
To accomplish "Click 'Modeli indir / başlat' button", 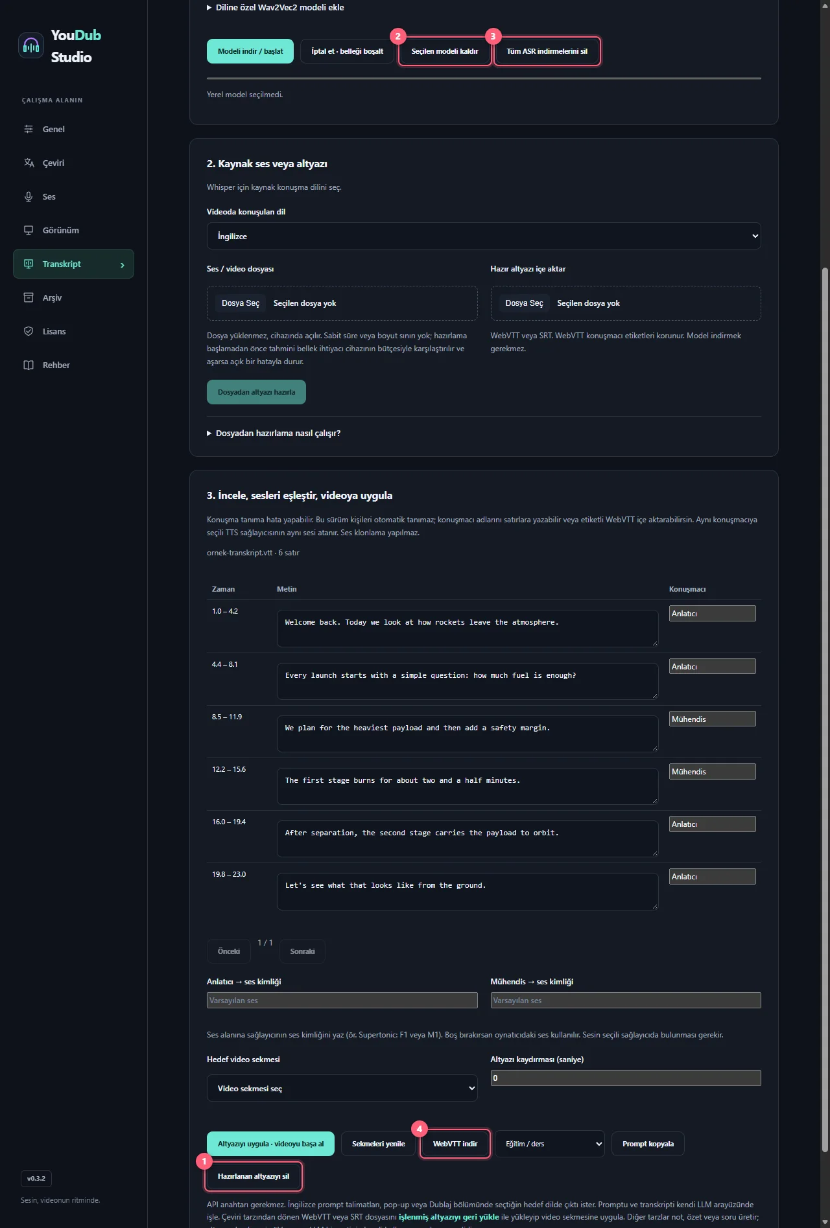I will (x=250, y=51).
